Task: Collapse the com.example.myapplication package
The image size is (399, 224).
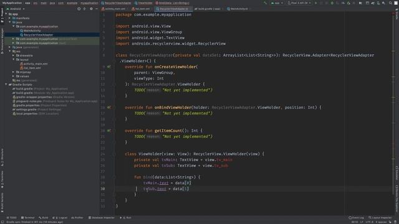Action: [14, 26]
